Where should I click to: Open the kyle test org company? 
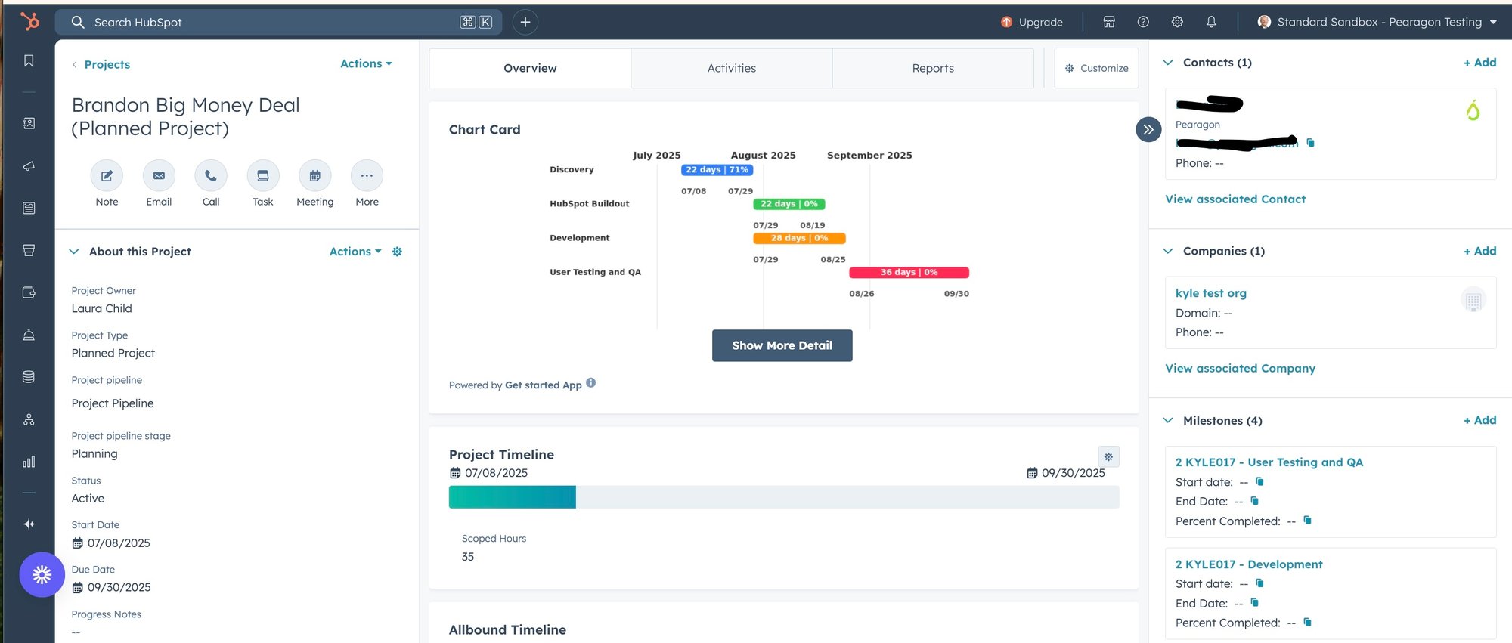1210,293
